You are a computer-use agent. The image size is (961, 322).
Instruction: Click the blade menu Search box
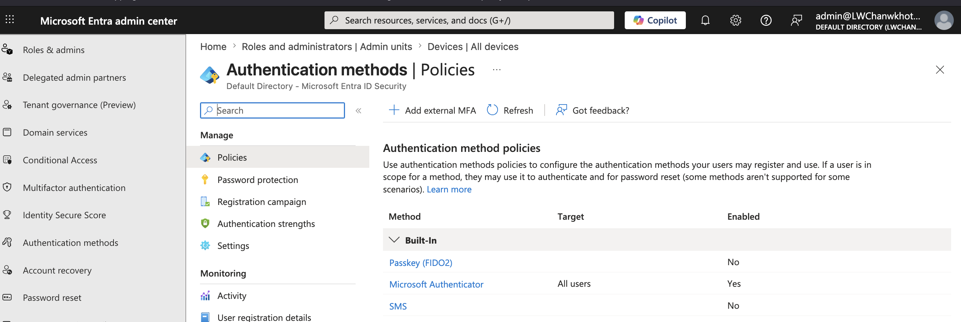click(273, 111)
